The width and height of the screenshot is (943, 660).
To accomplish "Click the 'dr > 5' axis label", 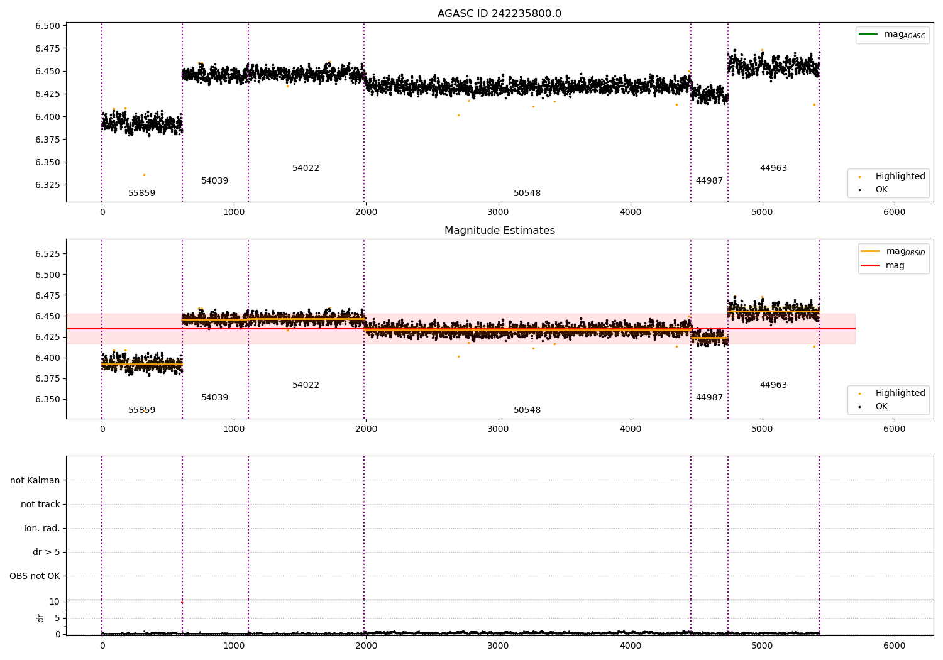I will point(47,552).
